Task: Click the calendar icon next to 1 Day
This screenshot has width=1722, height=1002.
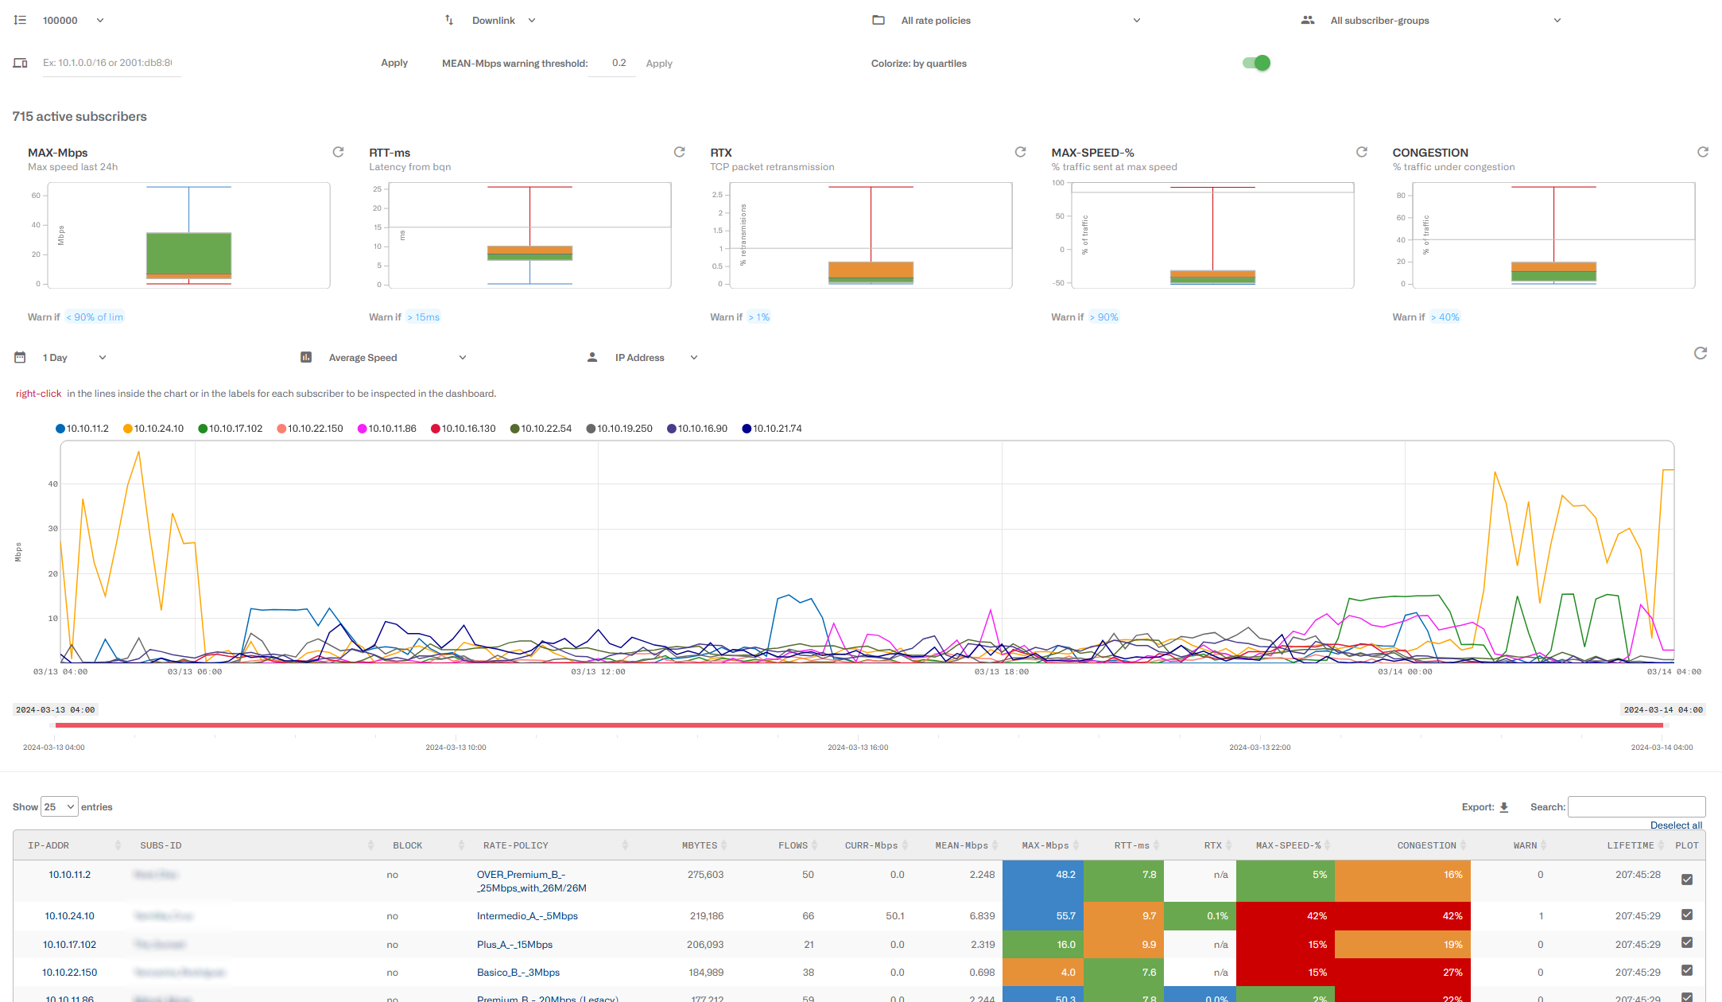Action: point(20,357)
